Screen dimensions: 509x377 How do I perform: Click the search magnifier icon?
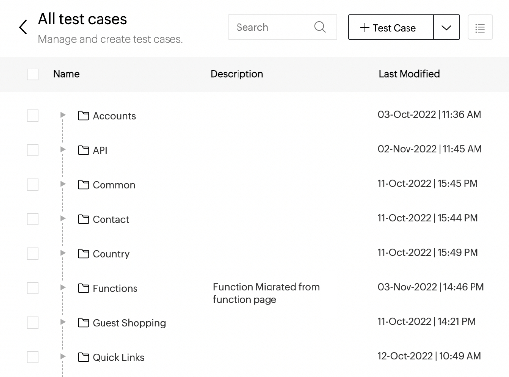tap(320, 27)
